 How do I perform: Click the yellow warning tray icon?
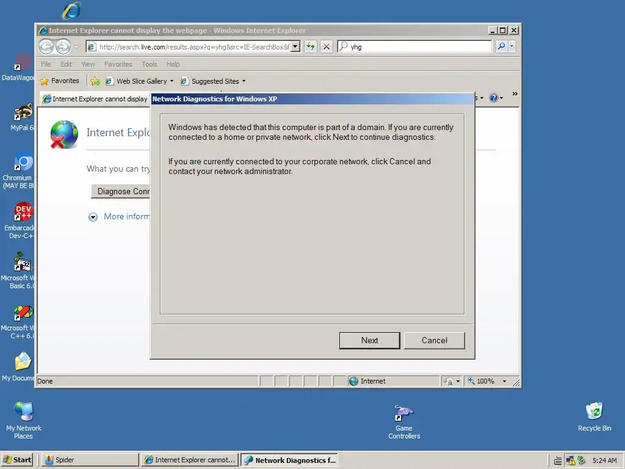pos(571,460)
